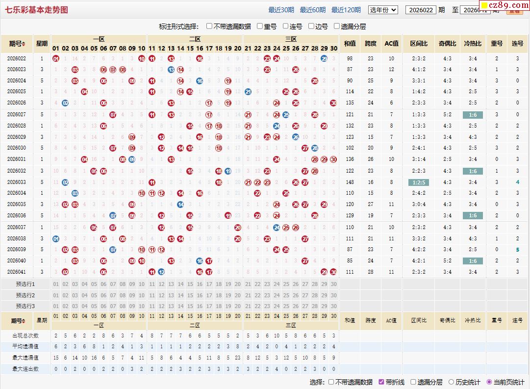The height and width of the screenshot is (389, 530).
Task: Click red ball 08 in row 2026023
Action: pyautogui.click(x=123, y=70)
